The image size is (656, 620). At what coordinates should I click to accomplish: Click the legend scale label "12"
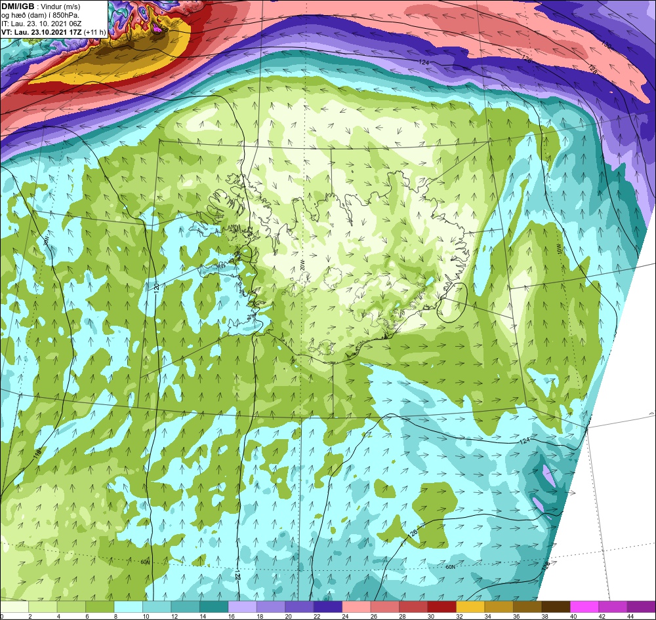tap(174, 617)
